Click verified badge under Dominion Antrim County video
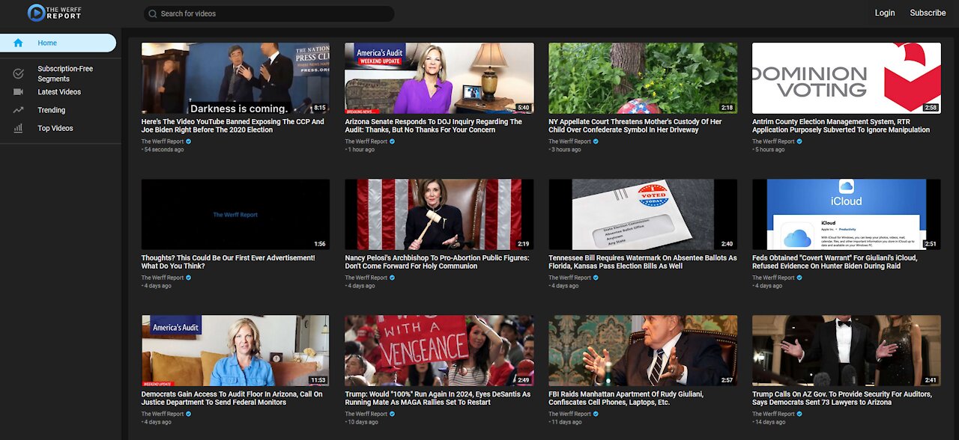 click(799, 141)
